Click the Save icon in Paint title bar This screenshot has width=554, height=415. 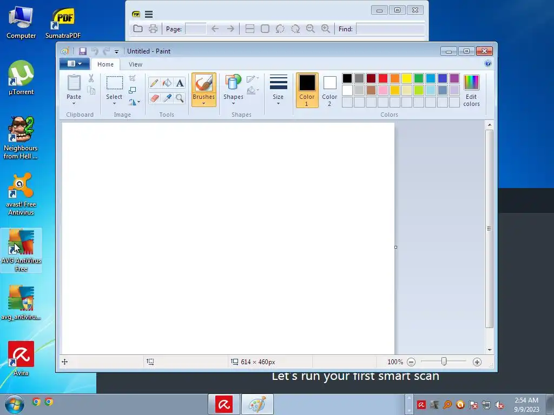point(83,51)
